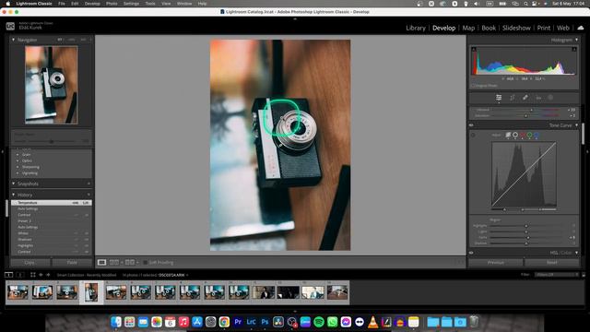This screenshot has height=332, width=590.
Task: Go forward using filmstrip right arrow
Action: (48, 275)
